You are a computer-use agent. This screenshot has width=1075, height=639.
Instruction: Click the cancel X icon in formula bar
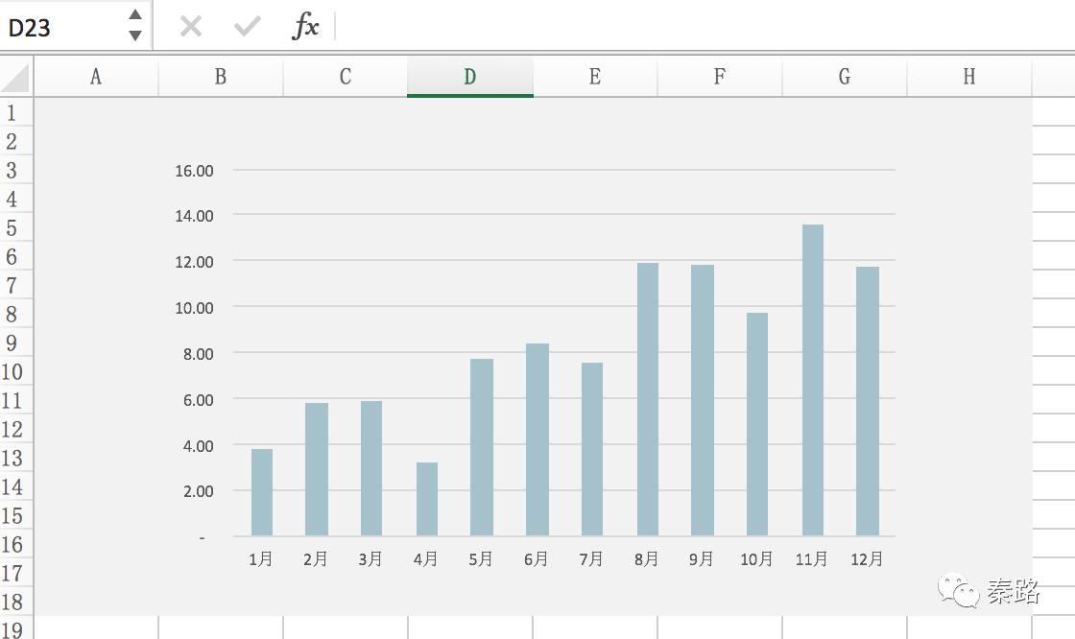point(191,27)
